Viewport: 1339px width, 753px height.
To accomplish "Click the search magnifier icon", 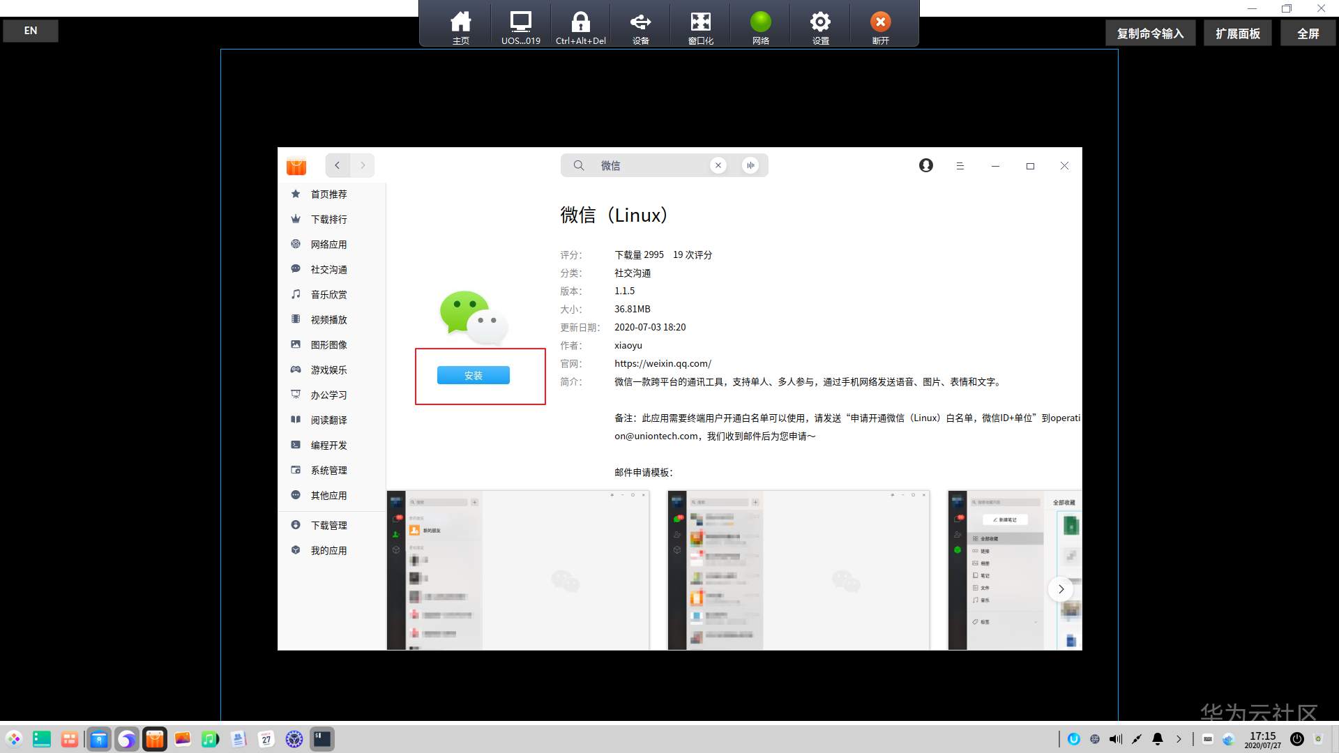I will (x=579, y=165).
